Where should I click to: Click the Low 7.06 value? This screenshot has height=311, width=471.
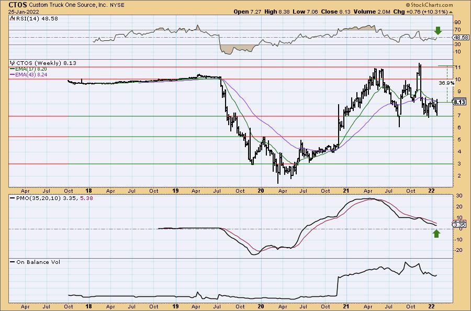pyautogui.click(x=306, y=12)
